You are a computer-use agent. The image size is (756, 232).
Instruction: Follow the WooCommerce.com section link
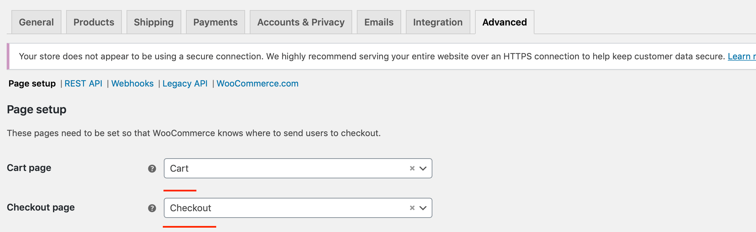coord(257,83)
